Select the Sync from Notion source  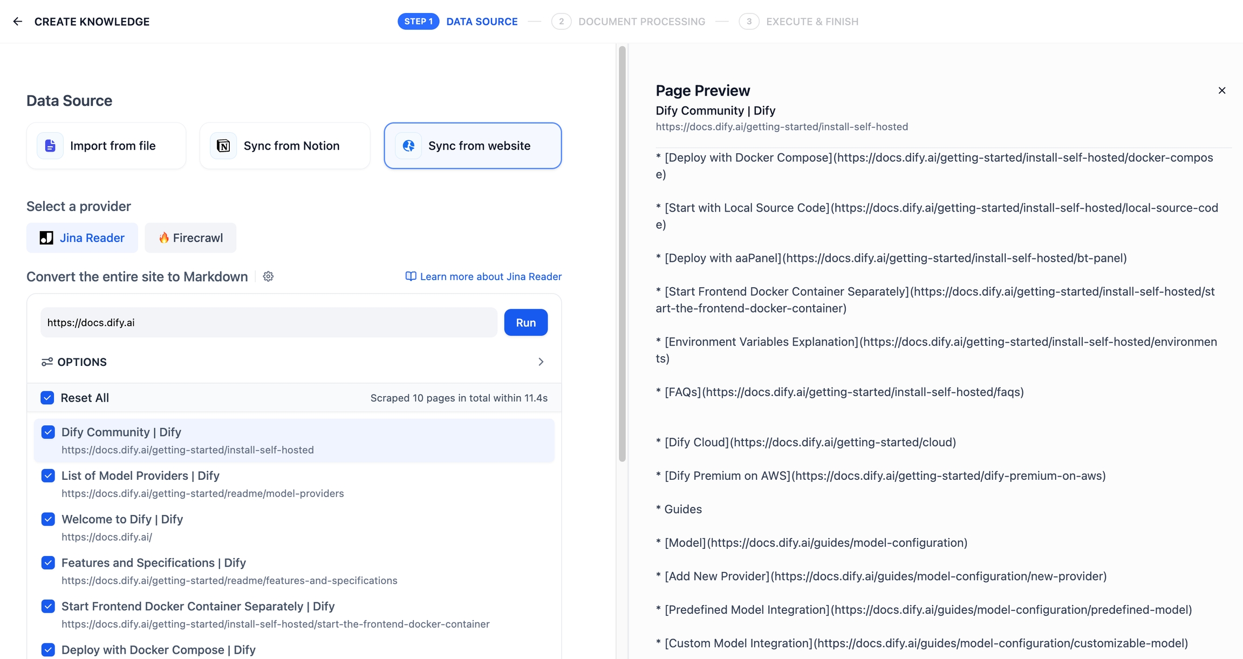point(285,146)
